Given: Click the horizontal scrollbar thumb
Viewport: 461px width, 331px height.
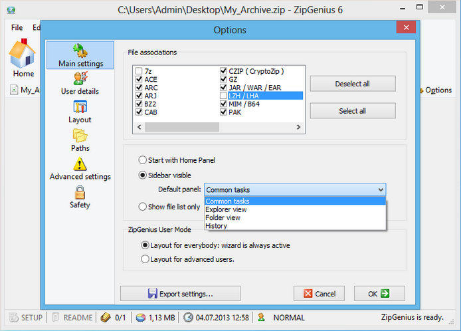Looking at the screenshot, I should coord(182,127).
